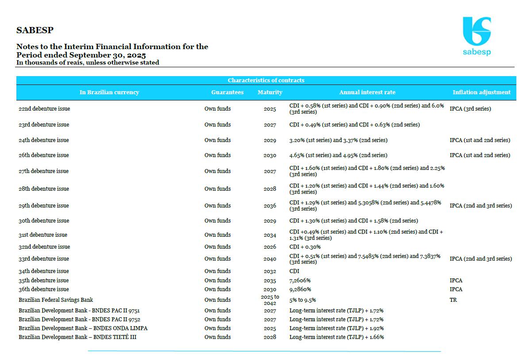Click the '9,2860%' interest rate value

300,289
